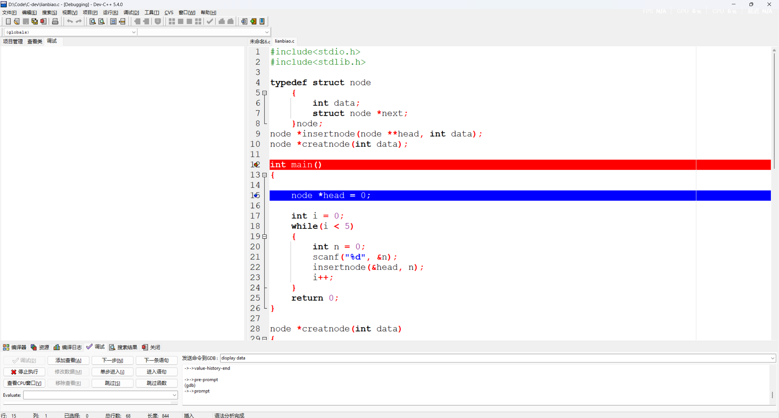
Task: Click the Compile grid icon
Action: (172, 21)
